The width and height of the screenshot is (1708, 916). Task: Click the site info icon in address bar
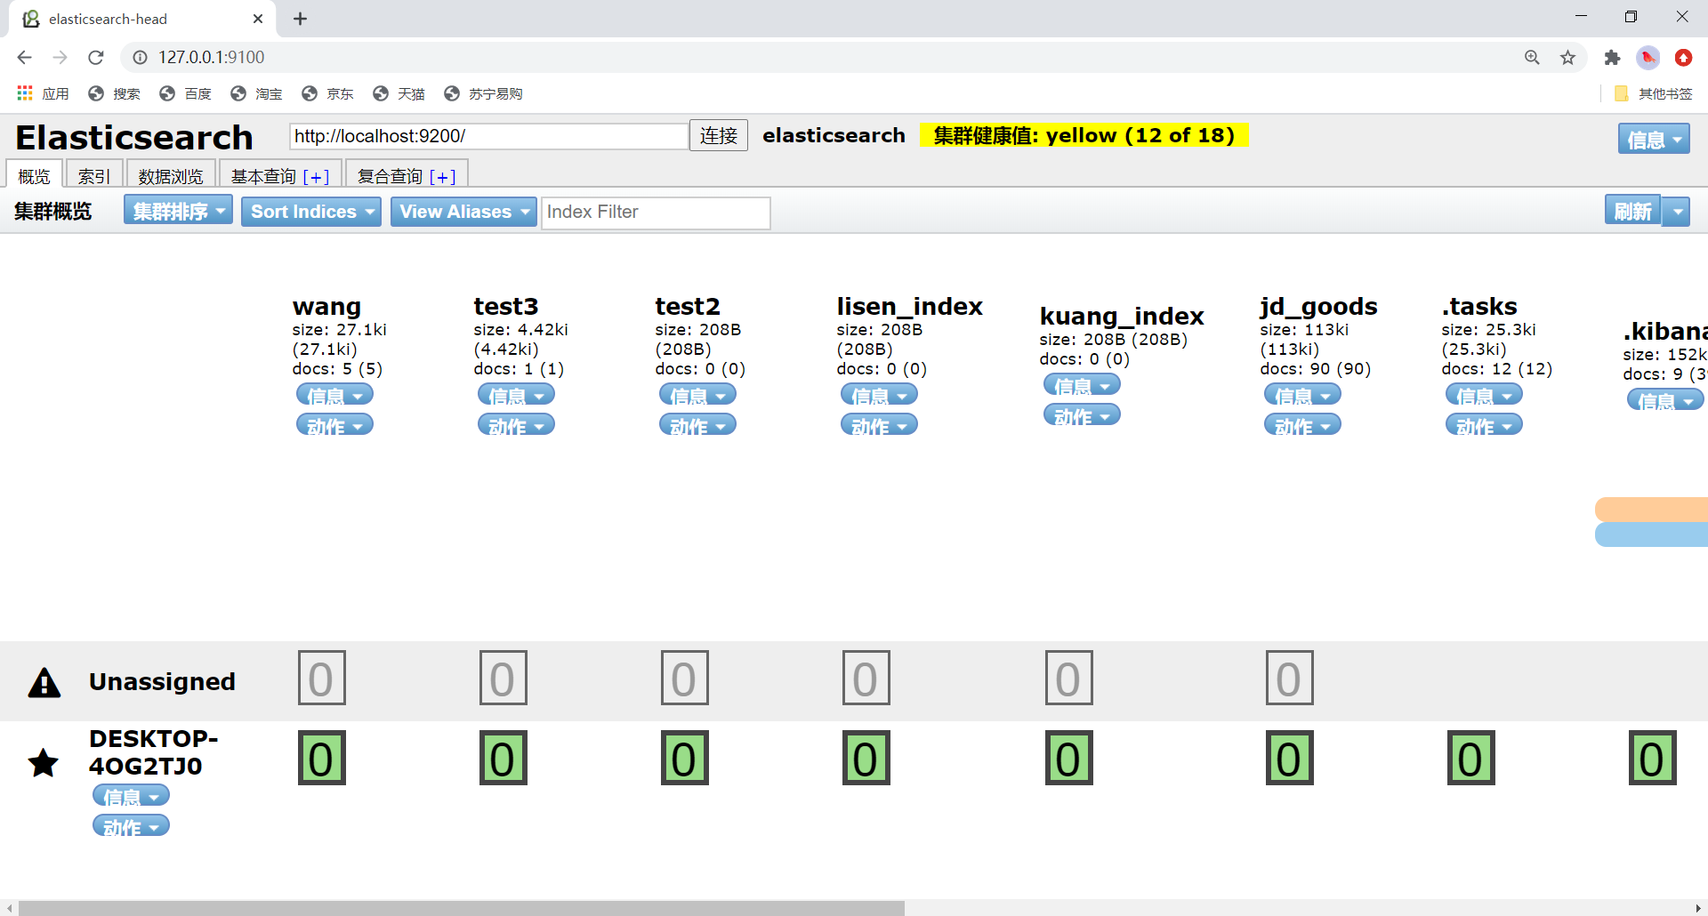coord(140,57)
